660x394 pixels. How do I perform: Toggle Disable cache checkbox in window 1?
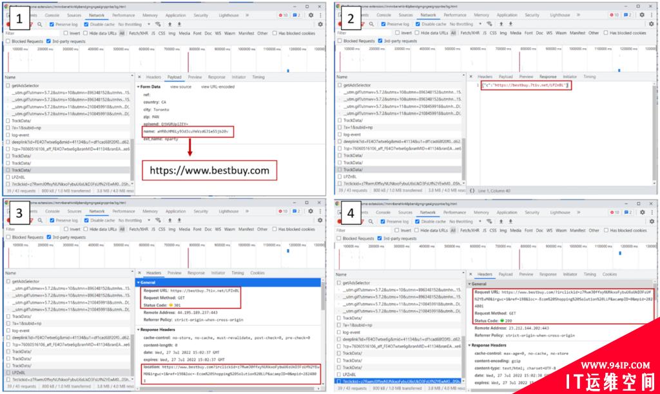click(86, 24)
